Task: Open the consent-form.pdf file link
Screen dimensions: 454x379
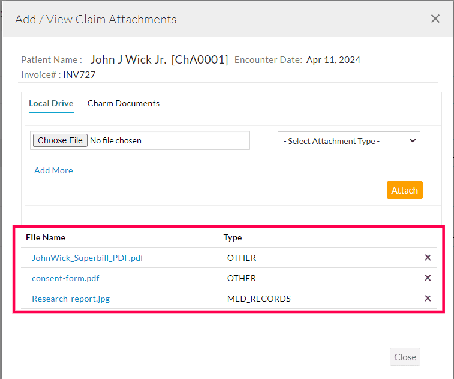Action: (x=65, y=278)
